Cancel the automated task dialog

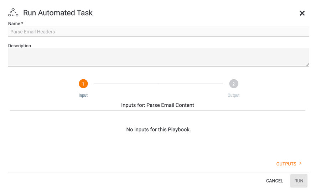(x=274, y=181)
